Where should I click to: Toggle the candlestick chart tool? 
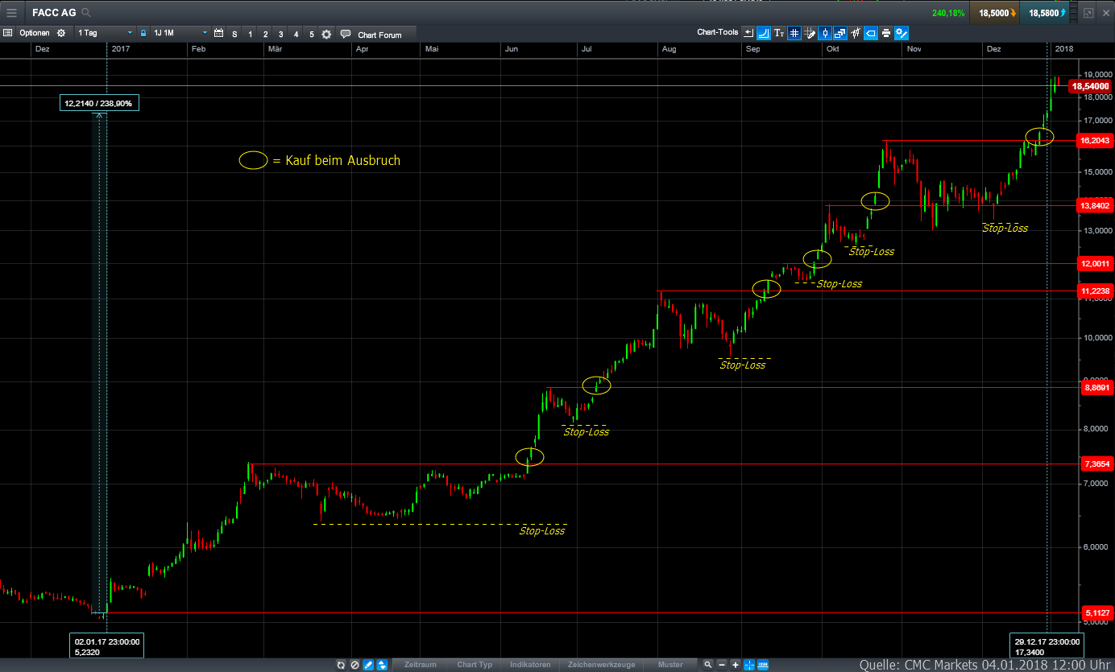point(825,33)
